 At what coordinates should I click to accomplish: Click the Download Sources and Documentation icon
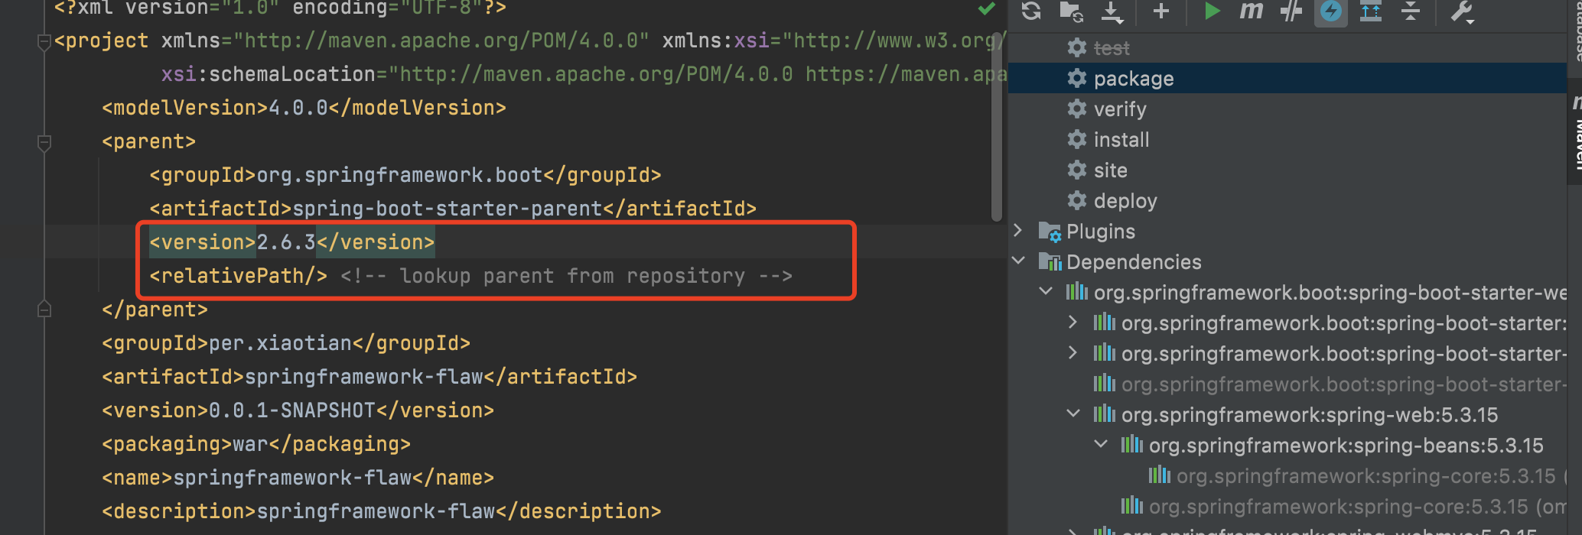tap(1112, 11)
